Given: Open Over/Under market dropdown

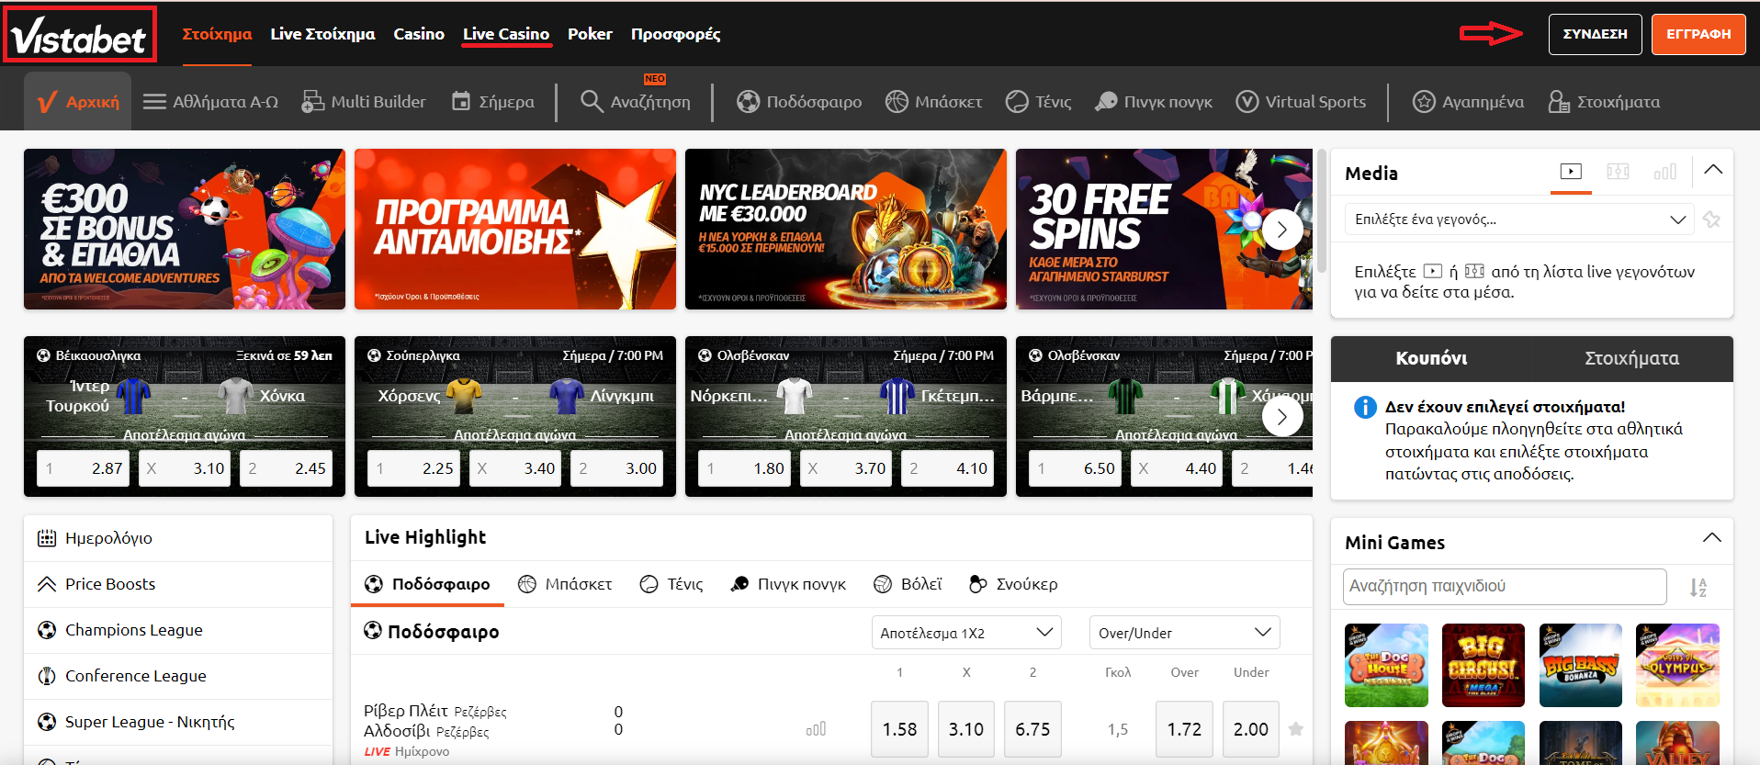Looking at the screenshot, I should point(1184,633).
